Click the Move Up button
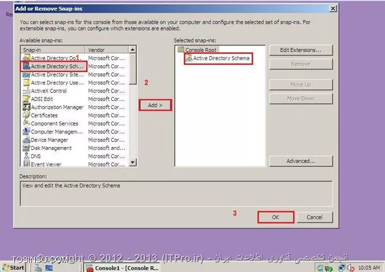Viewport: 385px width, 272px height. (301, 85)
